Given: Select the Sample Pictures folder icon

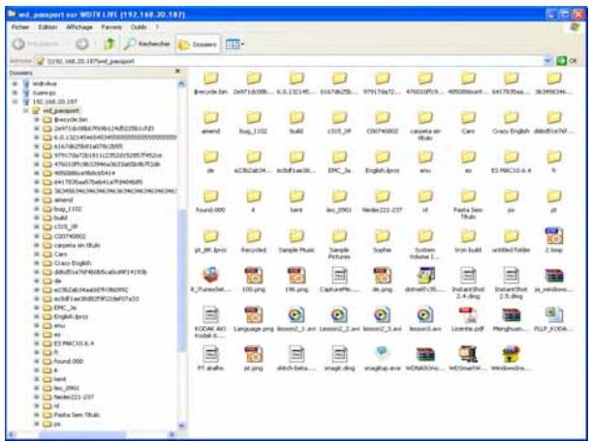Looking at the screenshot, I should pyautogui.click(x=339, y=245).
